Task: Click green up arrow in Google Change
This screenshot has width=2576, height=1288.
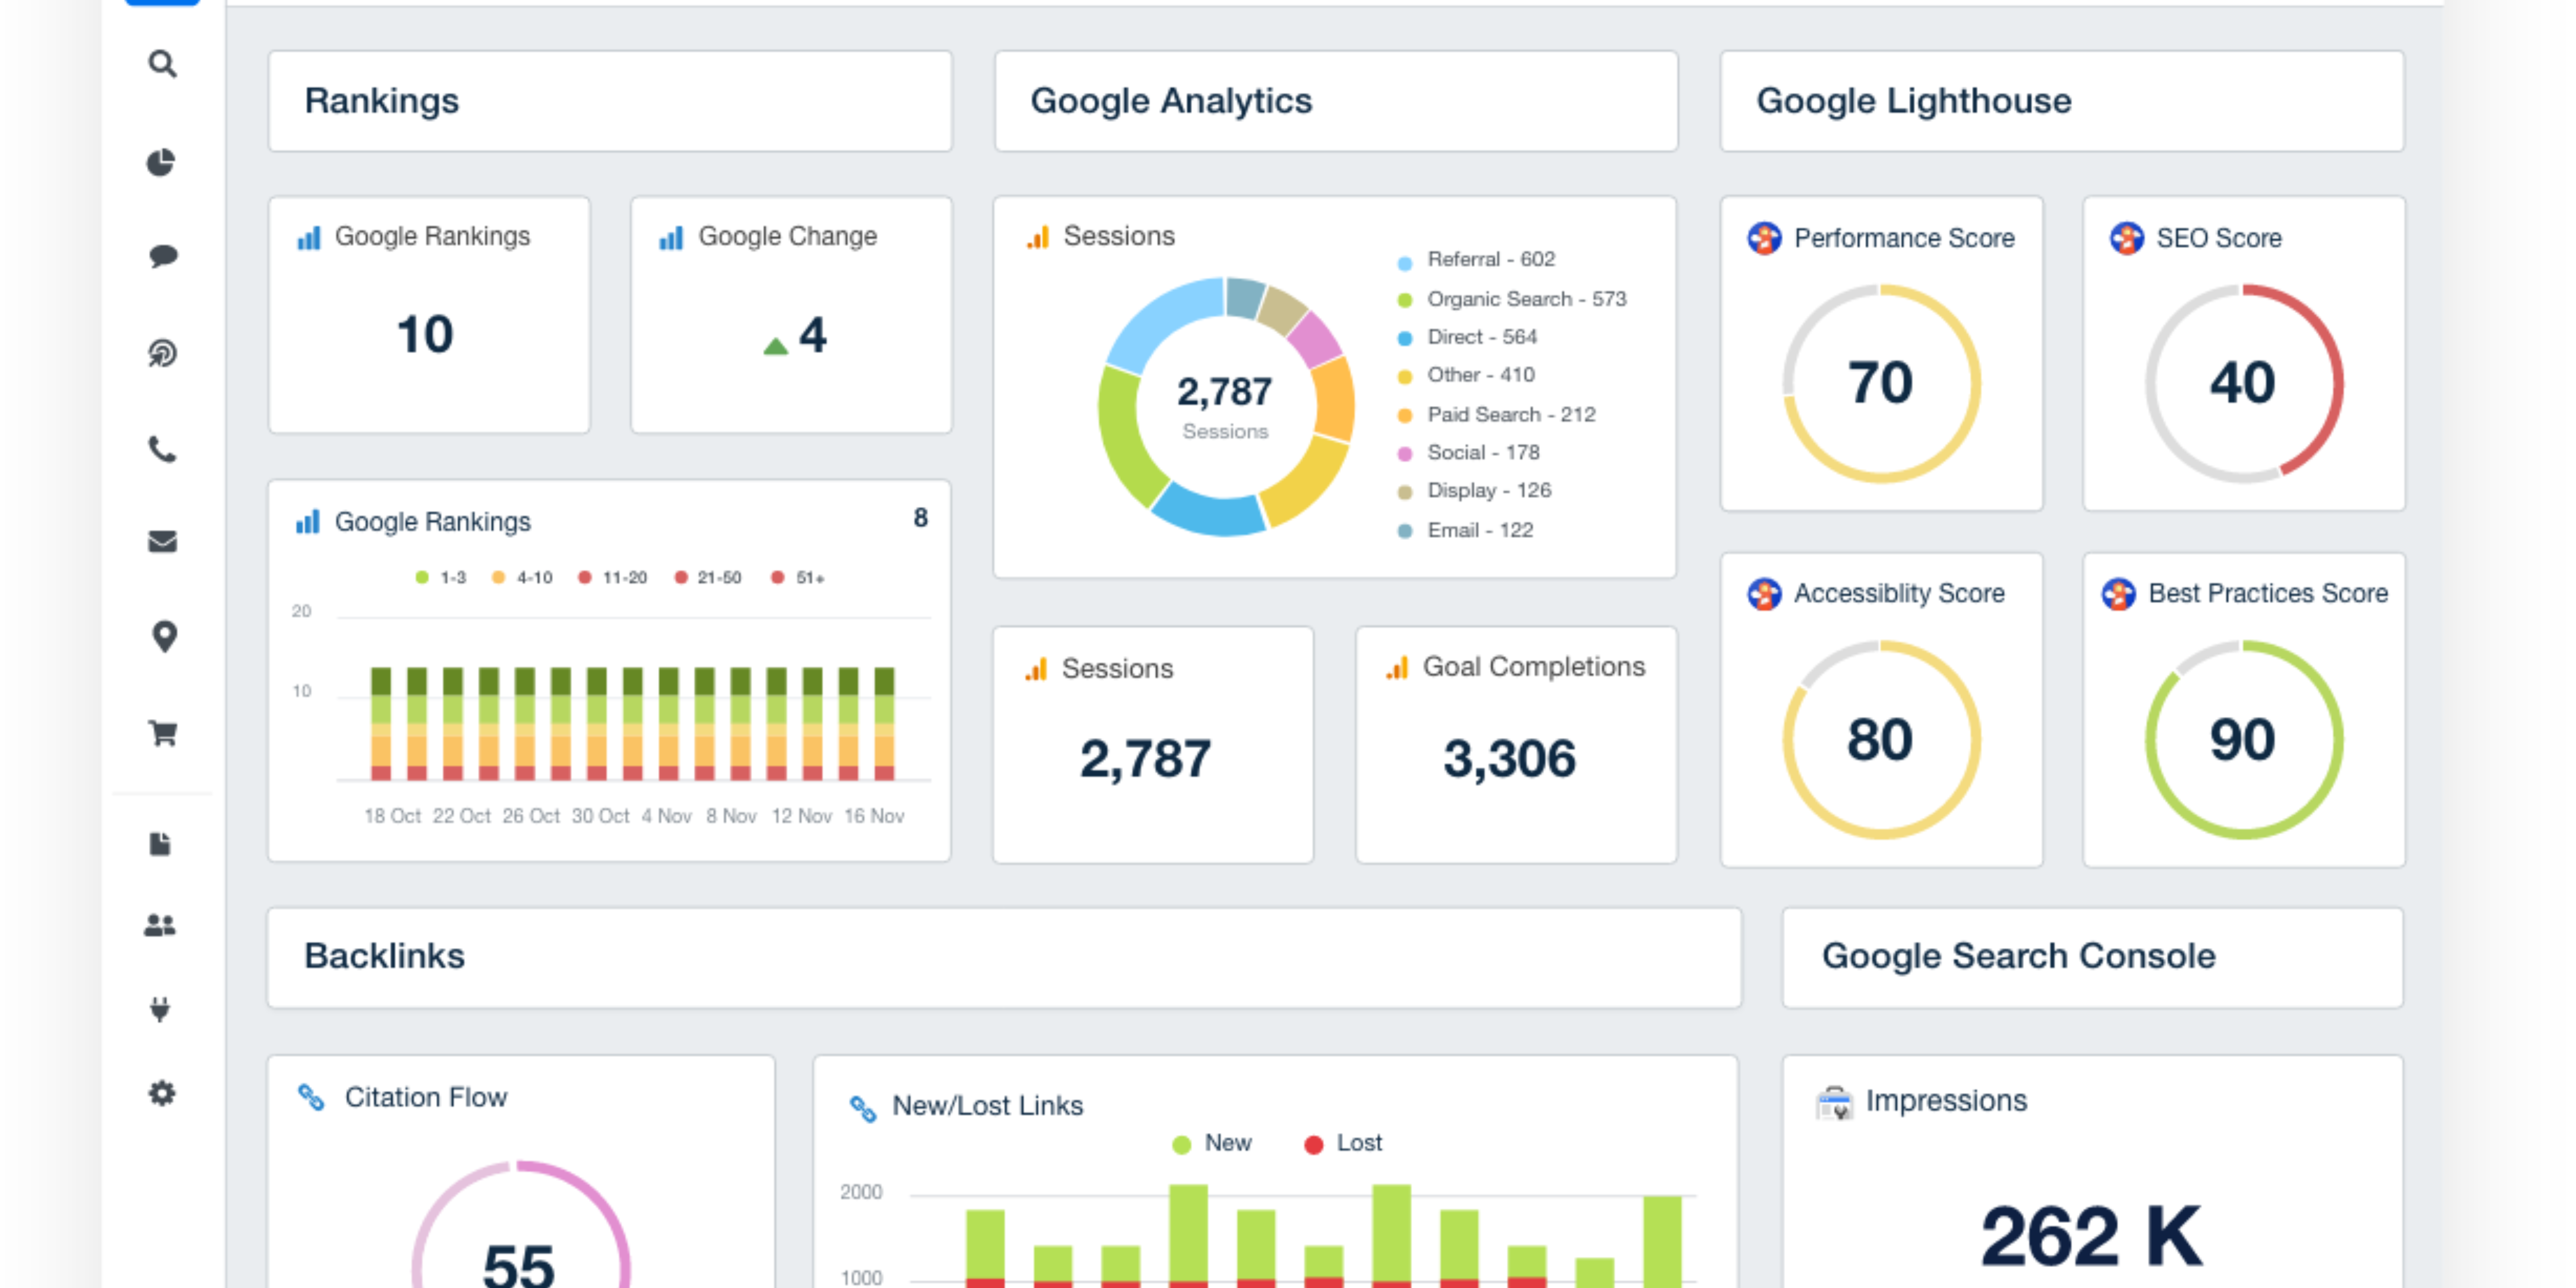Action: [775, 346]
